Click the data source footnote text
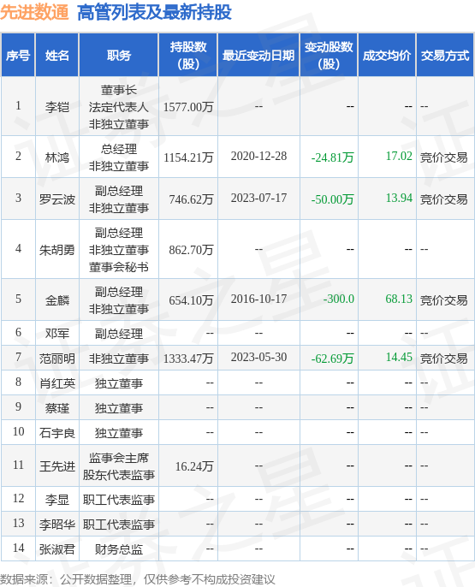This screenshot has height=587, width=475. point(138,579)
